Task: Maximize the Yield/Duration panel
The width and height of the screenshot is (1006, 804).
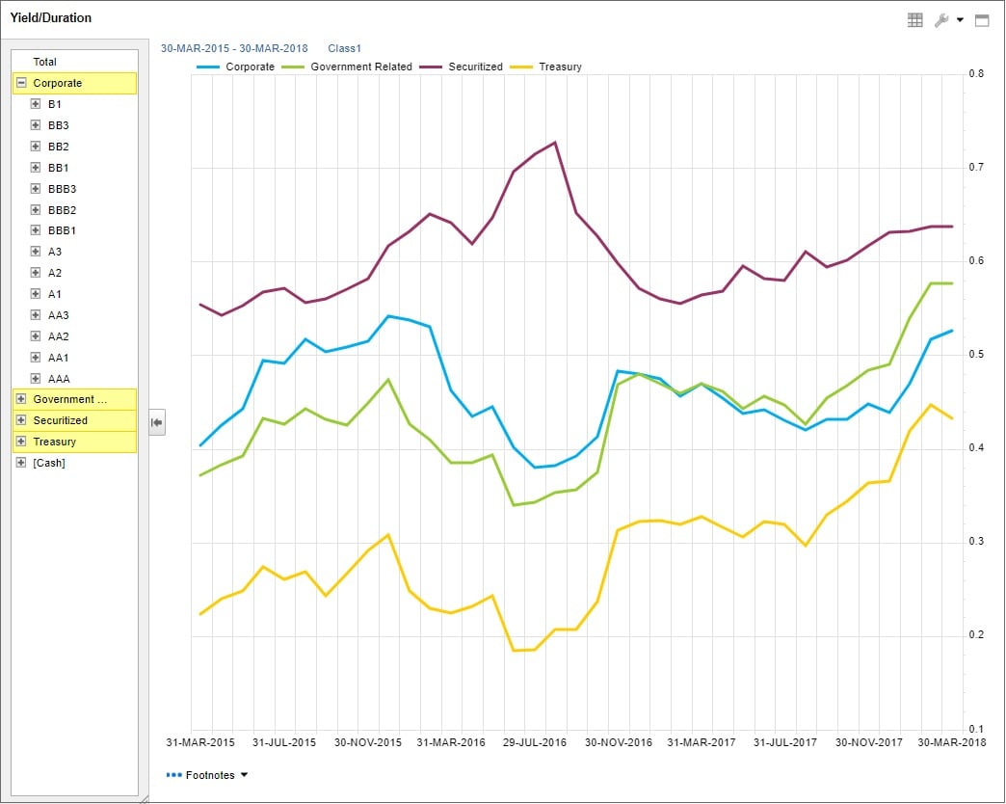Action: click(x=982, y=20)
